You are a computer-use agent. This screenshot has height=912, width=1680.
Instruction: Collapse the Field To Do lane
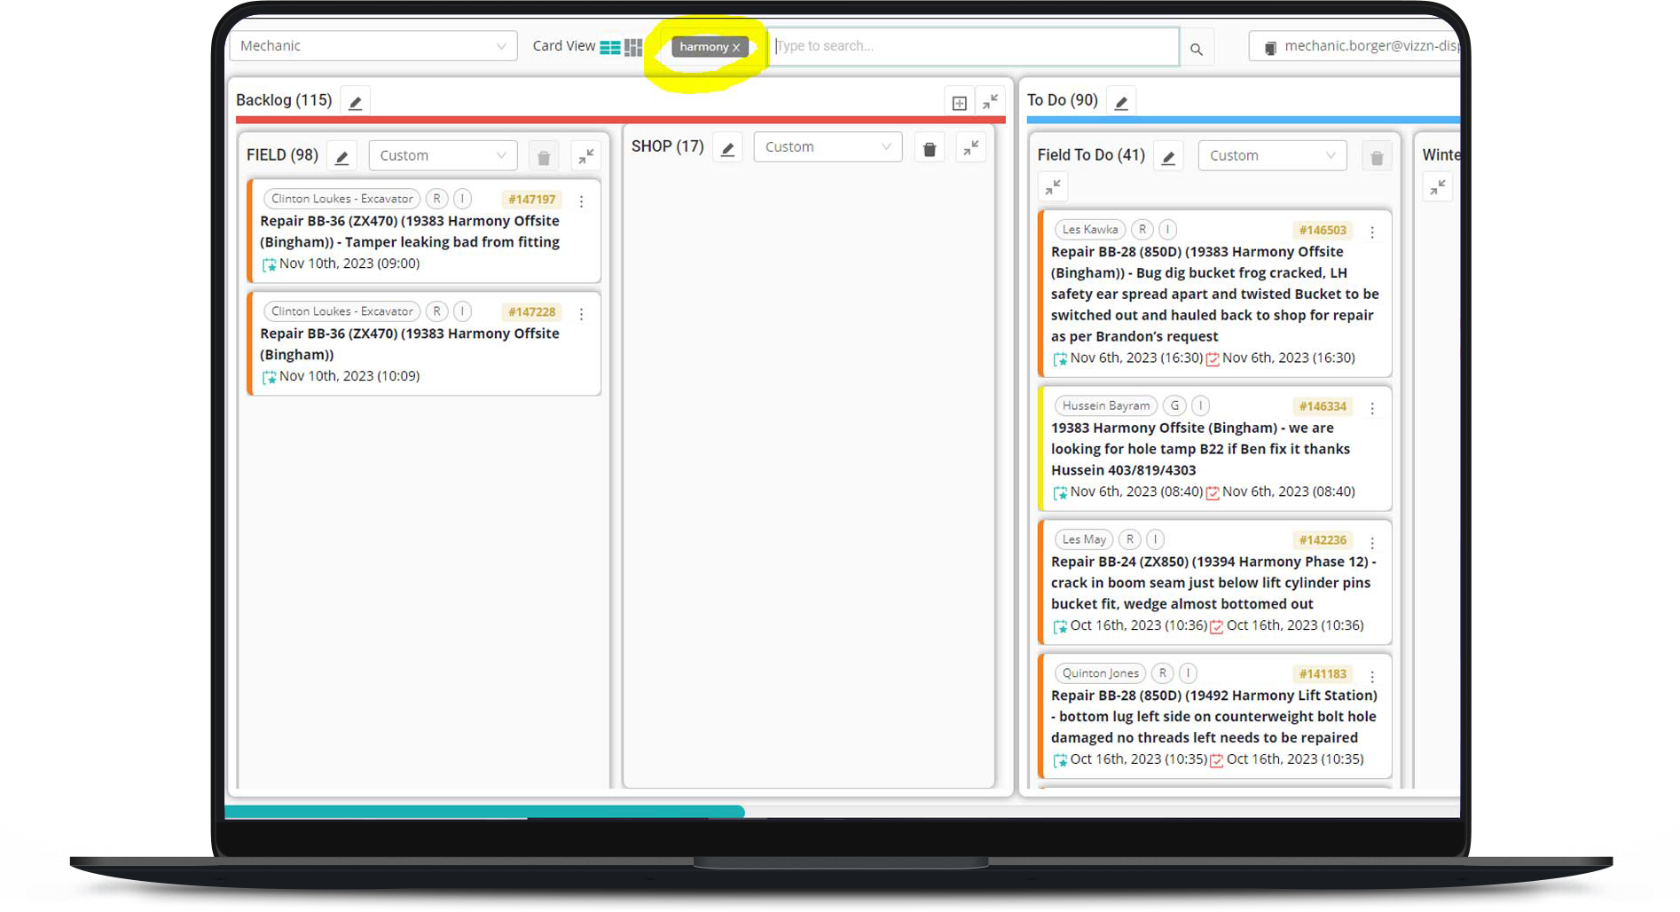tap(1053, 187)
